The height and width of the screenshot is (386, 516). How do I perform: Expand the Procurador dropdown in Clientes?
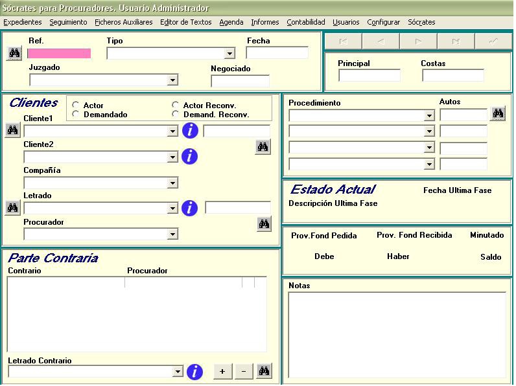(172, 234)
